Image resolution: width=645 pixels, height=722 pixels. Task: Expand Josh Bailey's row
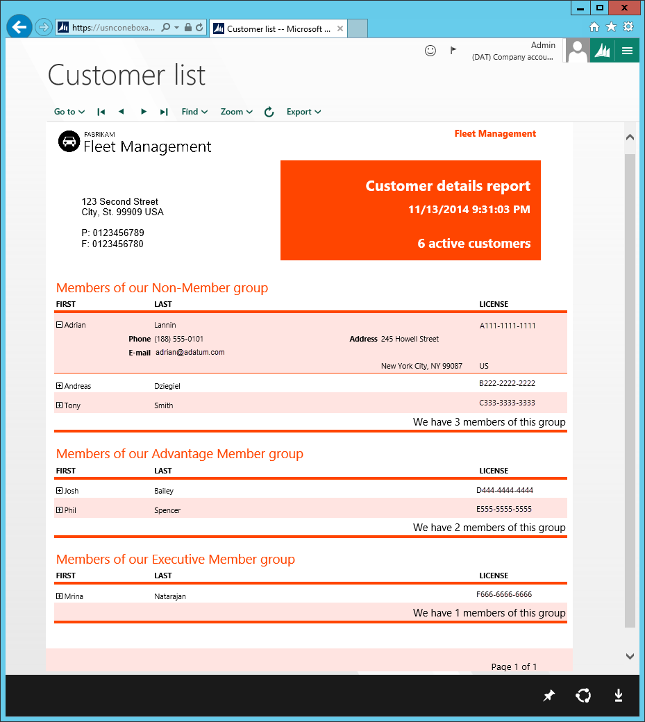point(60,490)
